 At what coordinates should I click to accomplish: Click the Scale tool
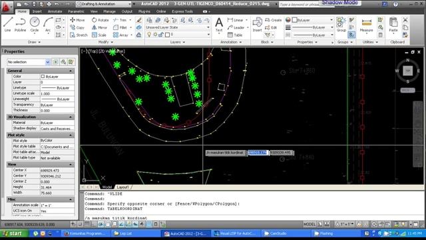click(99, 35)
